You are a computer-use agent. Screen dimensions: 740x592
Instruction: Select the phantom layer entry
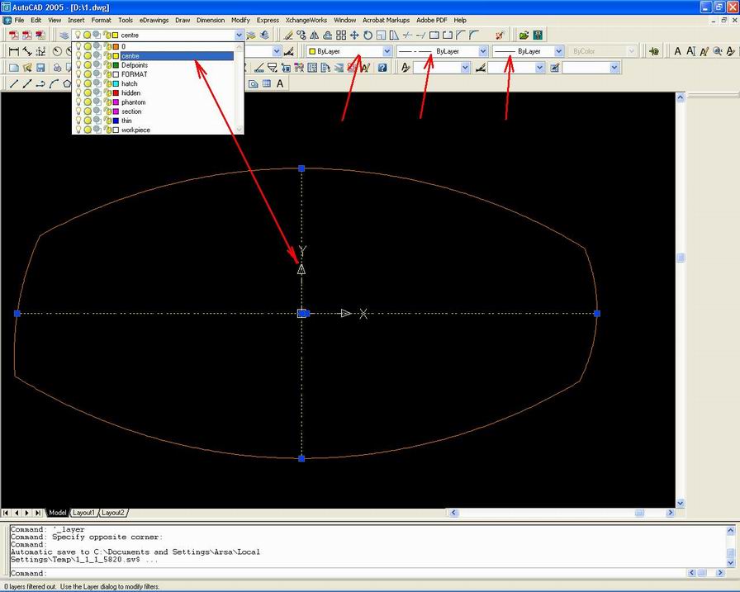coord(133,102)
